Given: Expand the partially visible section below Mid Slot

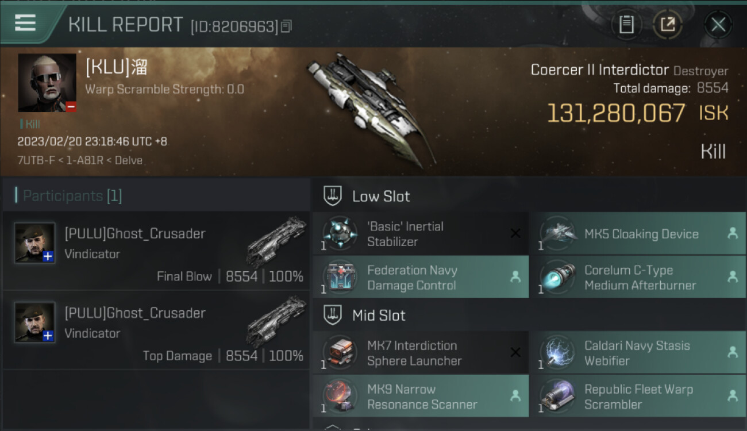Looking at the screenshot, I should (x=333, y=428).
